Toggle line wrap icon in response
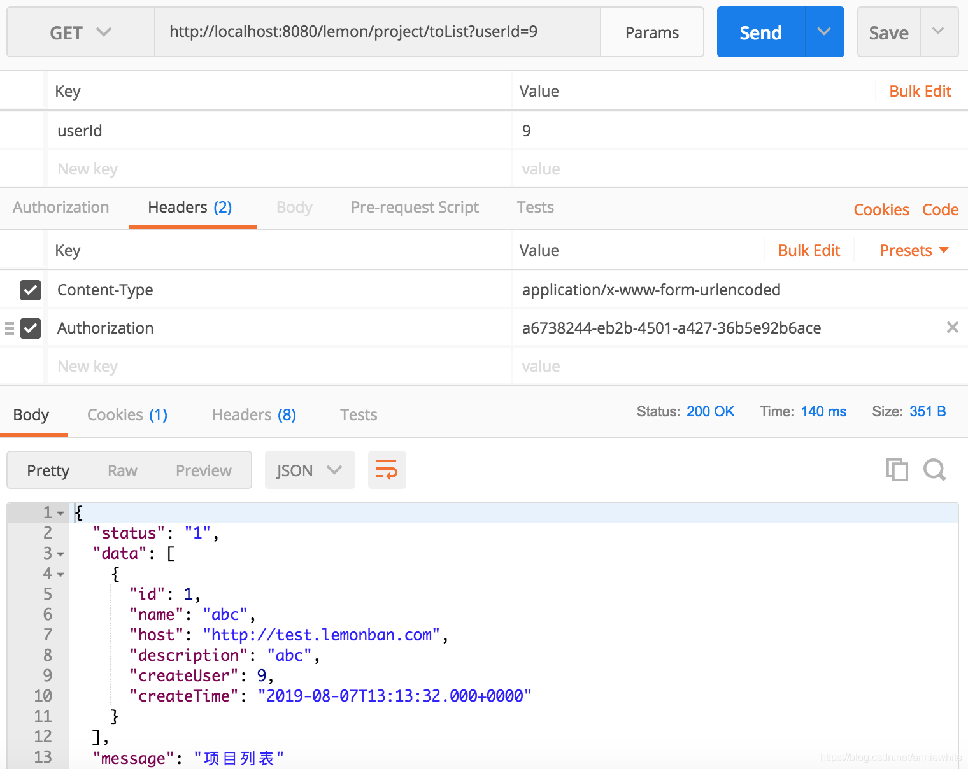The image size is (968, 769). pos(387,470)
